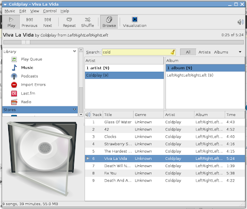Toggle Shuffle mode
247x209 pixels.
tap(87, 22)
